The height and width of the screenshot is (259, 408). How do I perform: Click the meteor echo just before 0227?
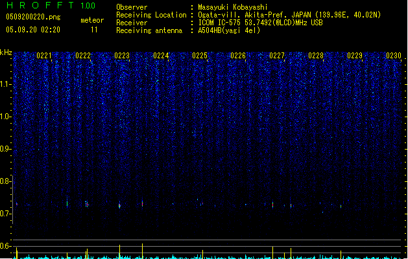click(272, 204)
